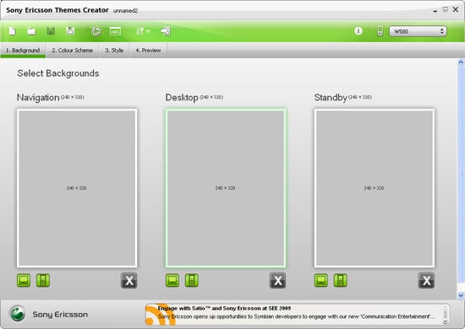Open the info about icon
465x329 pixels.
358,30
